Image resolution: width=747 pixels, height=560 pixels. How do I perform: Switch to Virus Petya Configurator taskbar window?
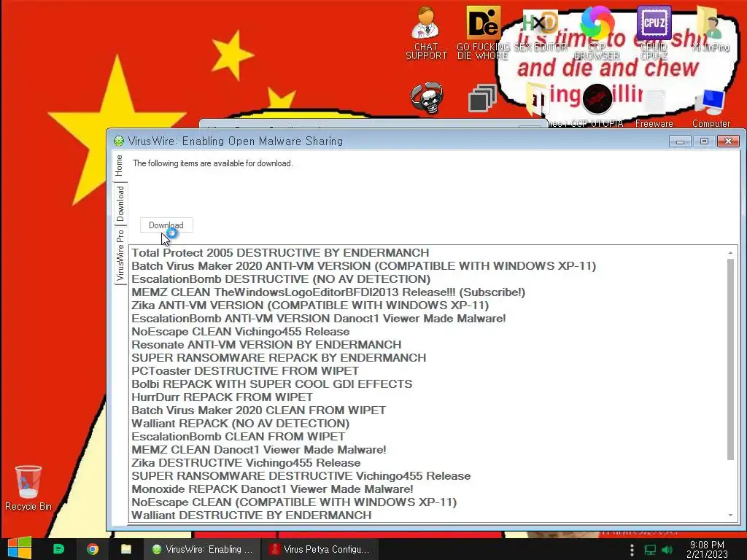click(x=320, y=549)
